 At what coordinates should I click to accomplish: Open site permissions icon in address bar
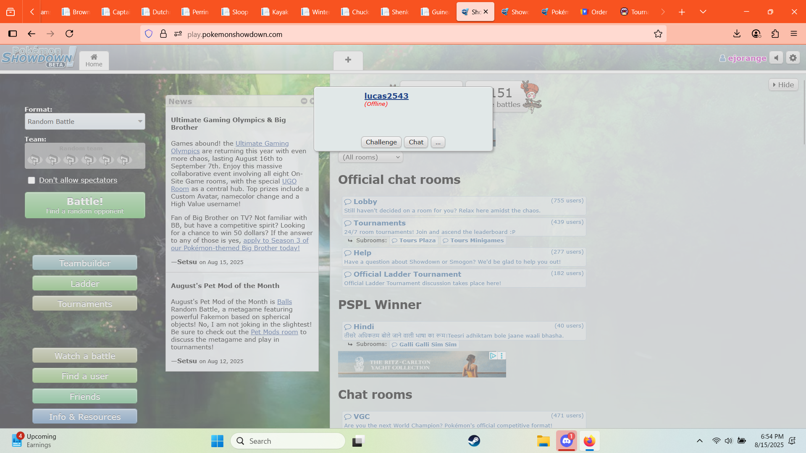[x=178, y=34]
